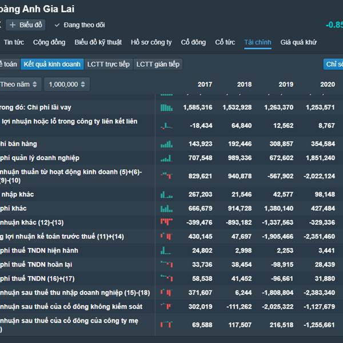The height and width of the screenshot is (343, 343).
Task: Click sparkline for nhuận thuần từ hoạt động kinh doanh
Action: tap(167, 176)
